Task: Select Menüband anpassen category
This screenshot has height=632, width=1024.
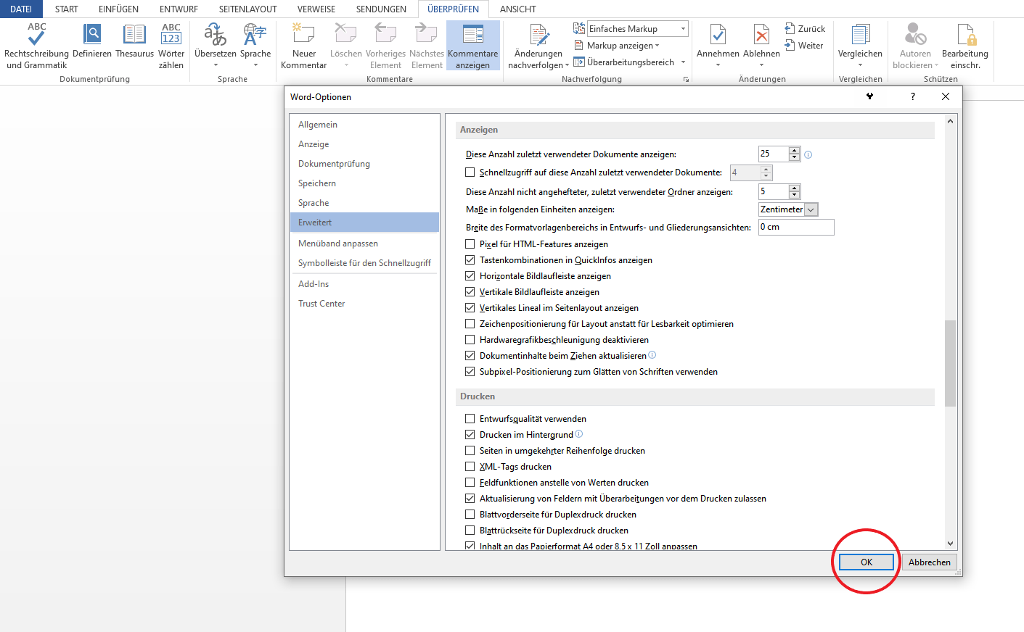Action: point(364,244)
